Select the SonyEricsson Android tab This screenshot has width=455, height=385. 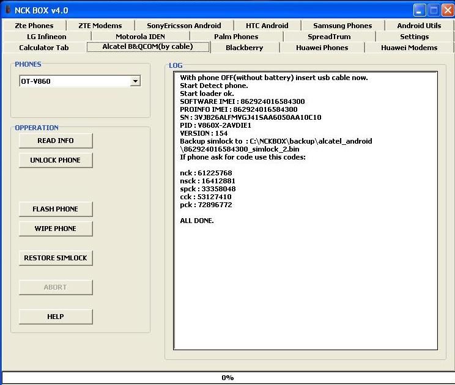[184, 26]
